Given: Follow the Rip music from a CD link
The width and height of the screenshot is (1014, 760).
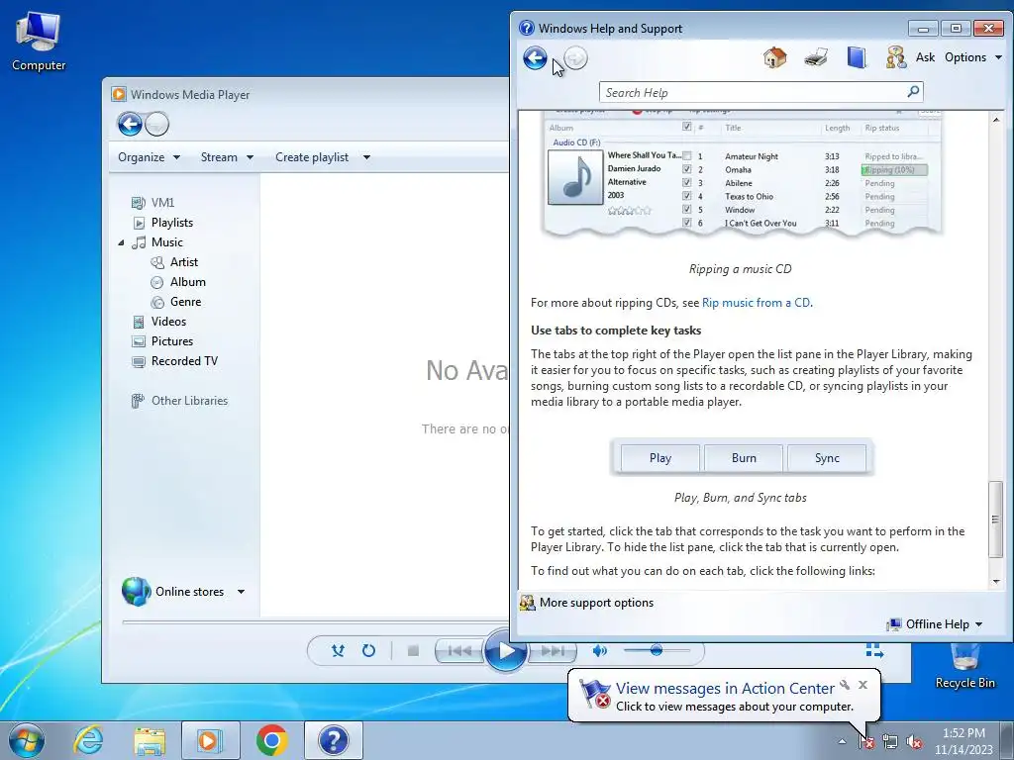Looking at the screenshot, I should [756, 303].
